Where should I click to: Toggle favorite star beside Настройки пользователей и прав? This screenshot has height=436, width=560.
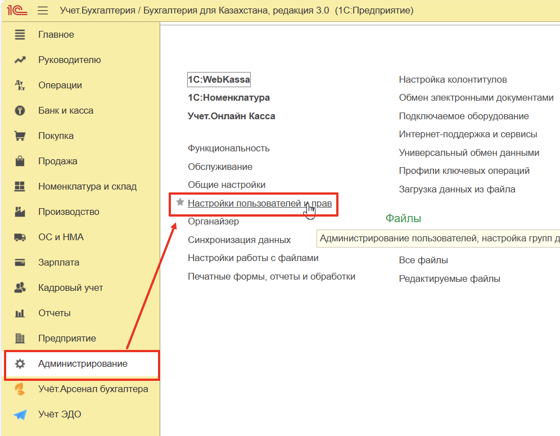[x=180, y=203]
